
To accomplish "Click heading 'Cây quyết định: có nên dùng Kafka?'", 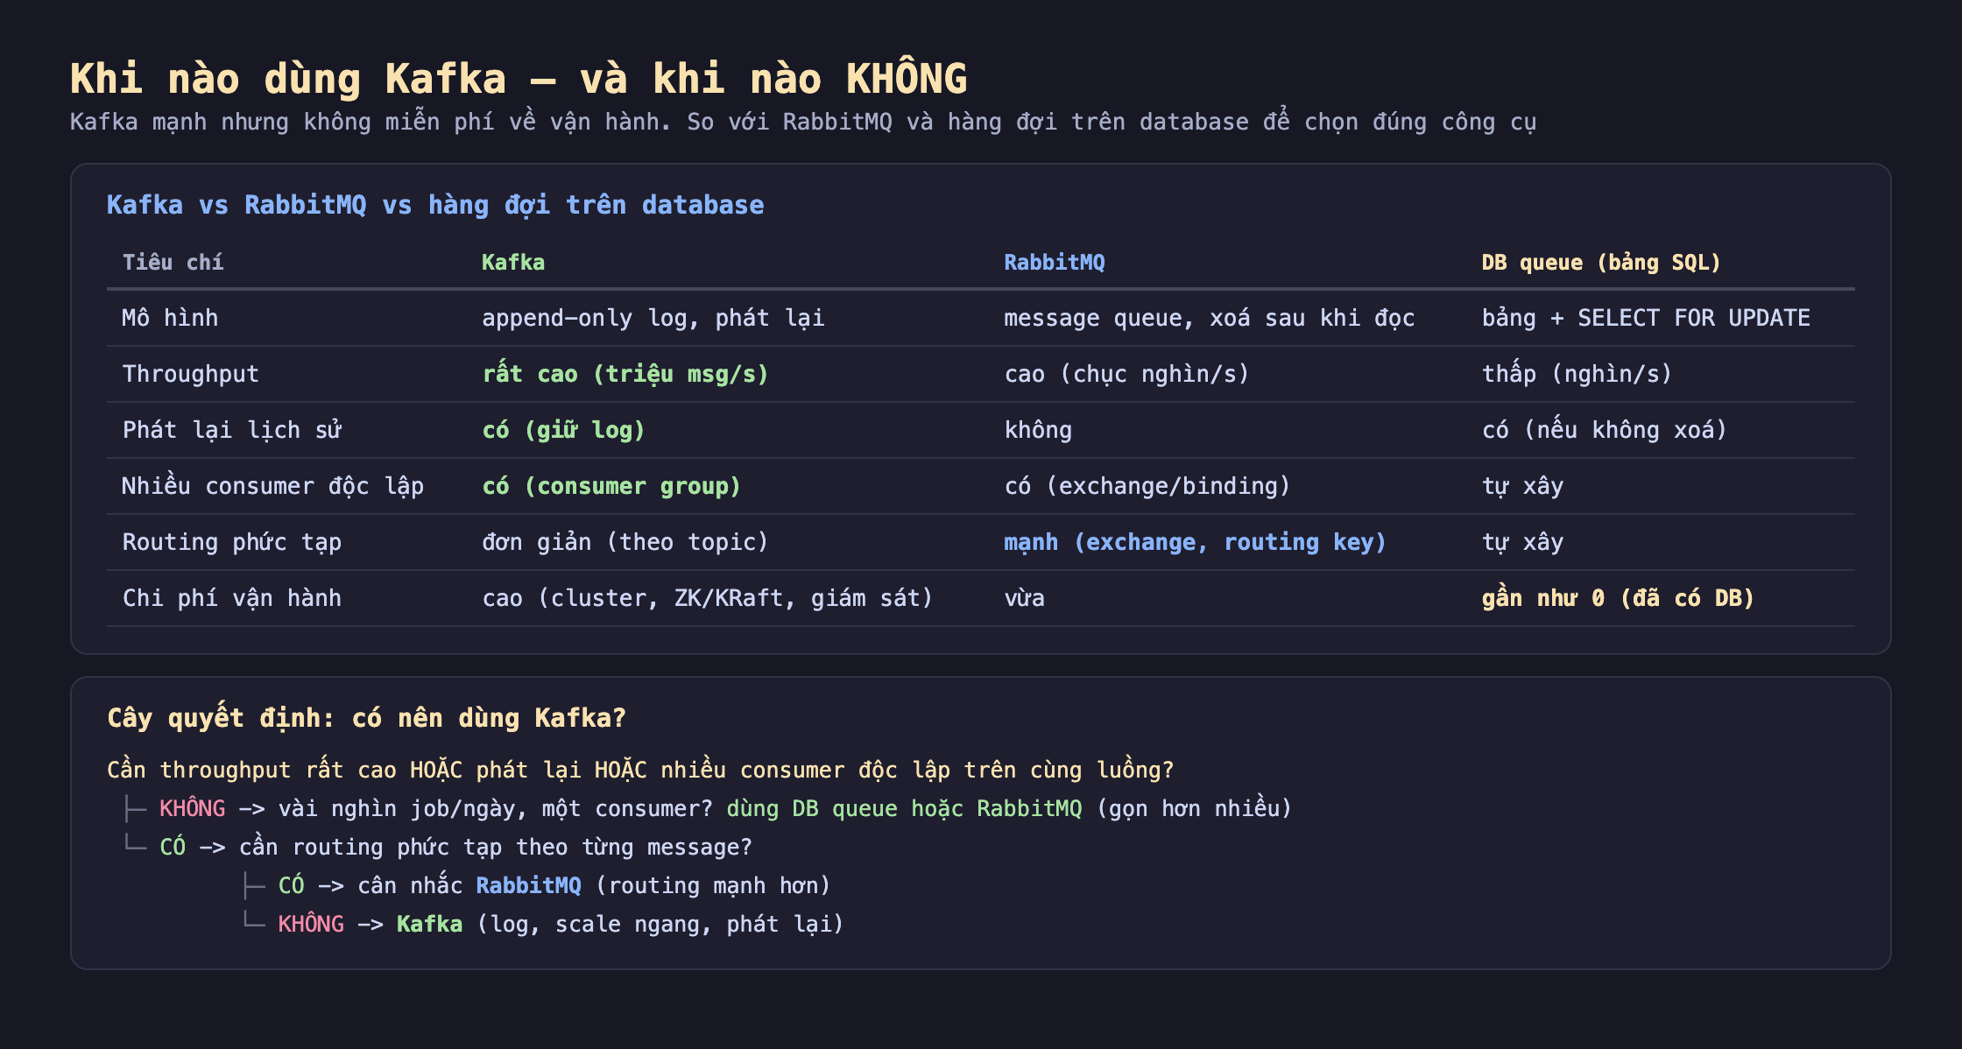I will [x=366, y=718].
